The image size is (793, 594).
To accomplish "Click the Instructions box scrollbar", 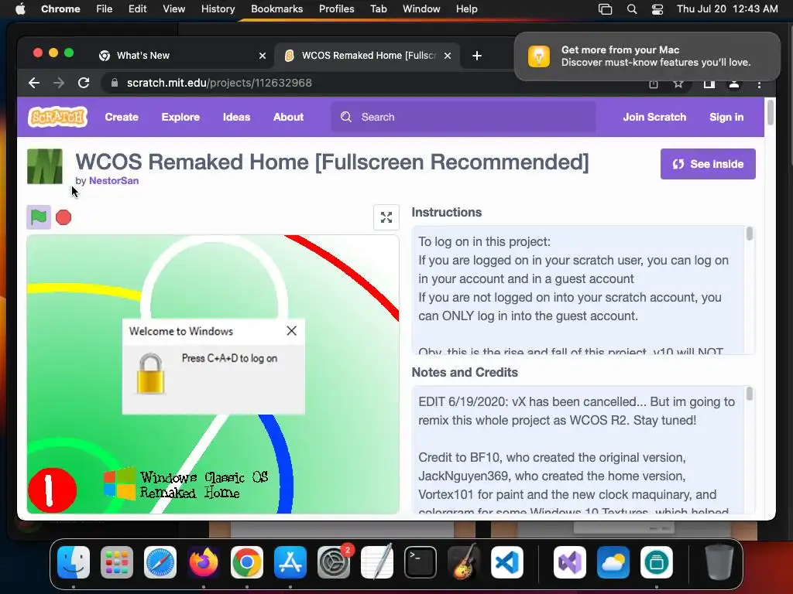I will [750, 234].
